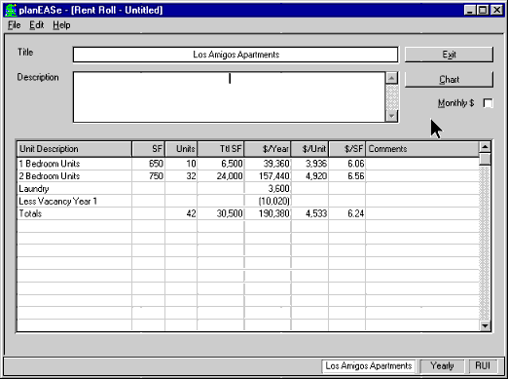
Task: Click the 3,936 $/Unit cell
Action: point(309,164)
